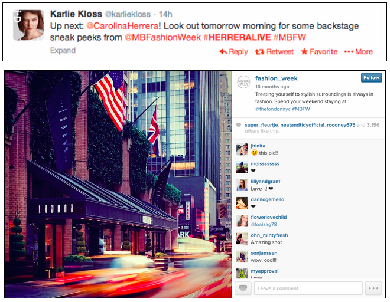This screenshot has height=302, width=390.
Task: Open super_fleurtje liker profile
Action: [261, 125]
